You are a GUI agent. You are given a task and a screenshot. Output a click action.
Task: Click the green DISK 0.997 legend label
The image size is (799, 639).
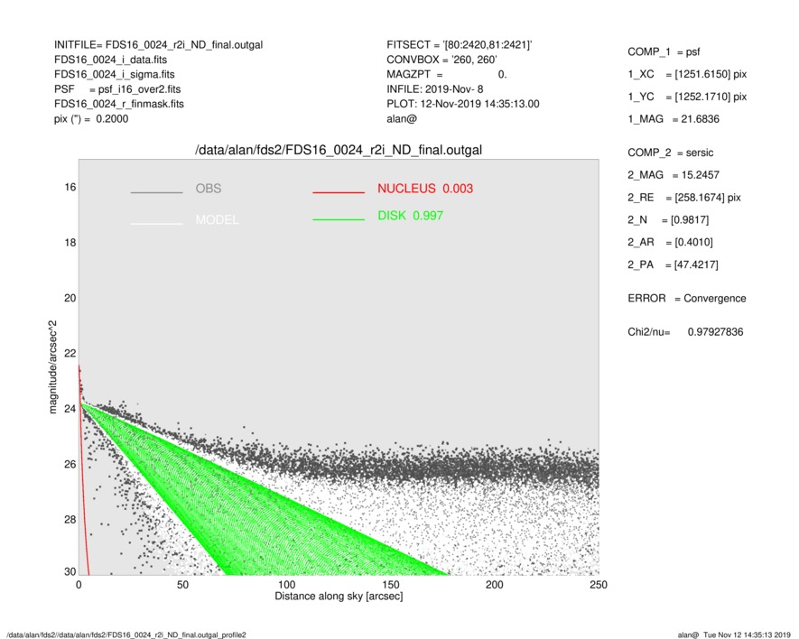[x=410, y=216]
